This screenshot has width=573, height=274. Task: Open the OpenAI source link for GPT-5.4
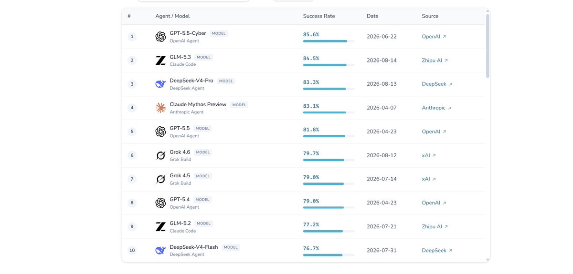pos(434,203)
